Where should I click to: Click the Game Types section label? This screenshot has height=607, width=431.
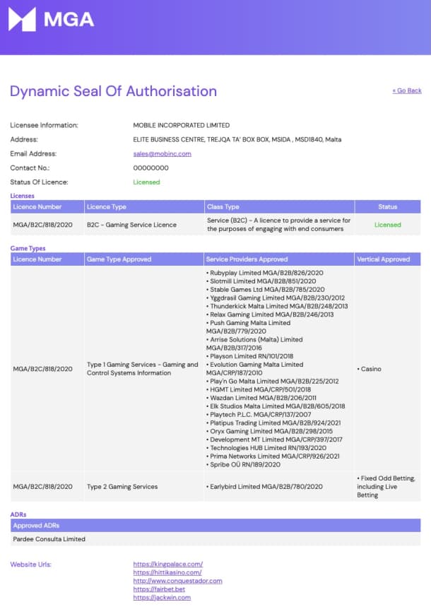28,248
